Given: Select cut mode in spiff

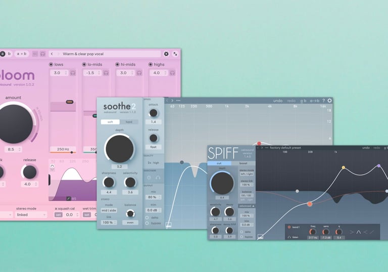Looking at the screenshot, I should click(x=219, y=163).
